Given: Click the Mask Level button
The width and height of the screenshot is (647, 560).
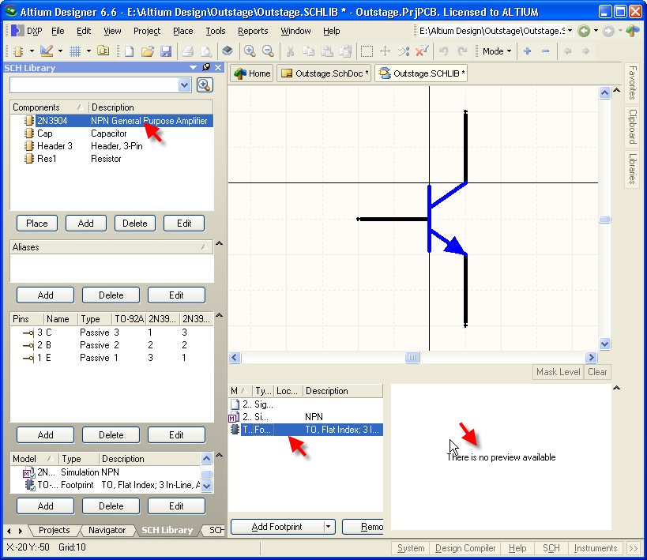Looking at the screenshot, I should pyautogui.click(x=558, y=372).
